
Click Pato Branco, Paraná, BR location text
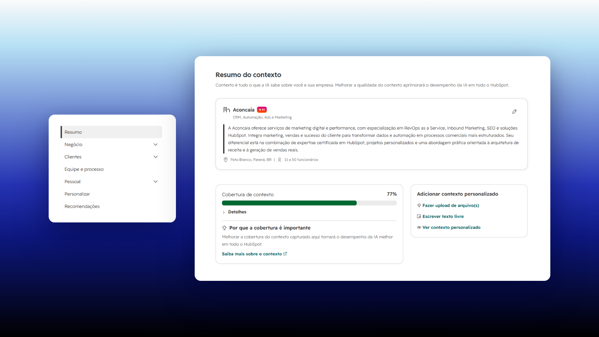point(251,160)
